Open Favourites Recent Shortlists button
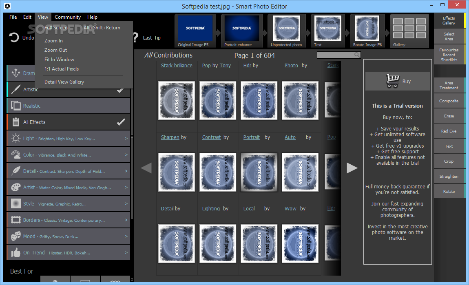The image size is (469, 285). pyautogui.click(x=449, y=55)
